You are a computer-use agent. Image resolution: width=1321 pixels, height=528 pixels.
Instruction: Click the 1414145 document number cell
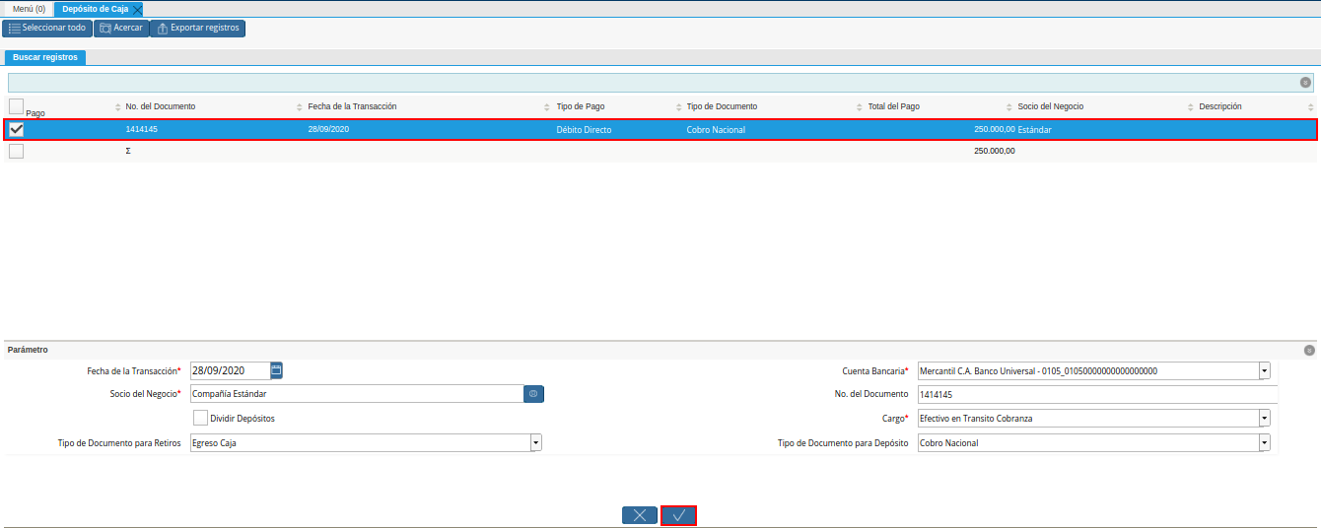(x=142, y=129)
